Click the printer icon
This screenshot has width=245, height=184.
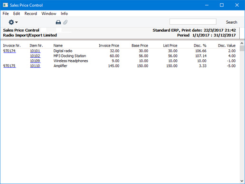[x=58, y=22]
